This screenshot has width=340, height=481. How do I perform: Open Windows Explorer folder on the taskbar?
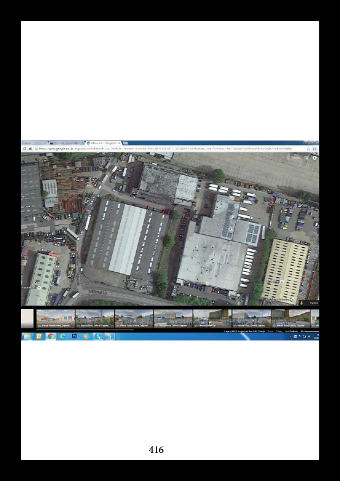[27, 336]
